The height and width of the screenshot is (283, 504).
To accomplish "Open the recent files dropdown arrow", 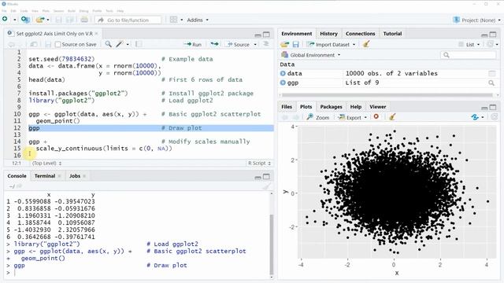I will pyautogui.click(x=48, y=20).
